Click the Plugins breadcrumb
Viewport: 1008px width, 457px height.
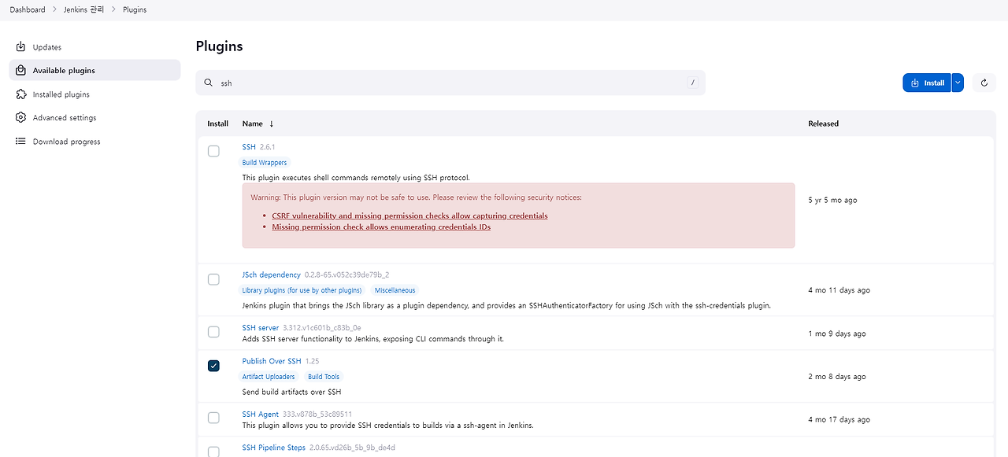(x=135, y=9)
